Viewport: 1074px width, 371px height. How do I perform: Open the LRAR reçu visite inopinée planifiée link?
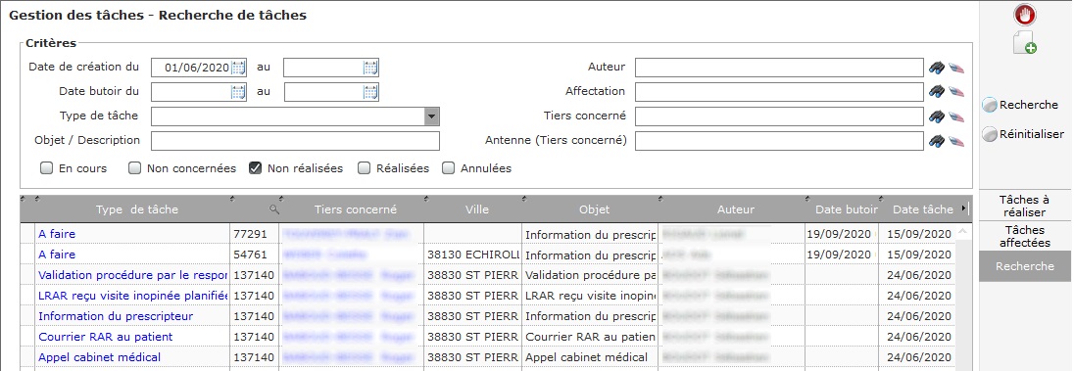tap(133, 296)
